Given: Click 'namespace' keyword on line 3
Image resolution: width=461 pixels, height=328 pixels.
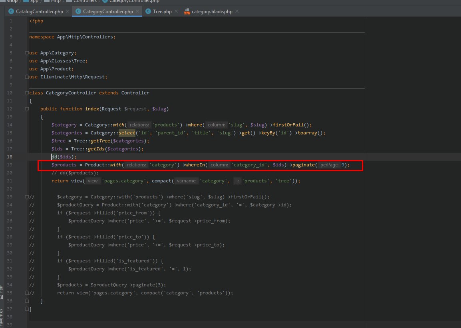Looking at the screenshot, I should pyautogui.click(x=42, y=37).
